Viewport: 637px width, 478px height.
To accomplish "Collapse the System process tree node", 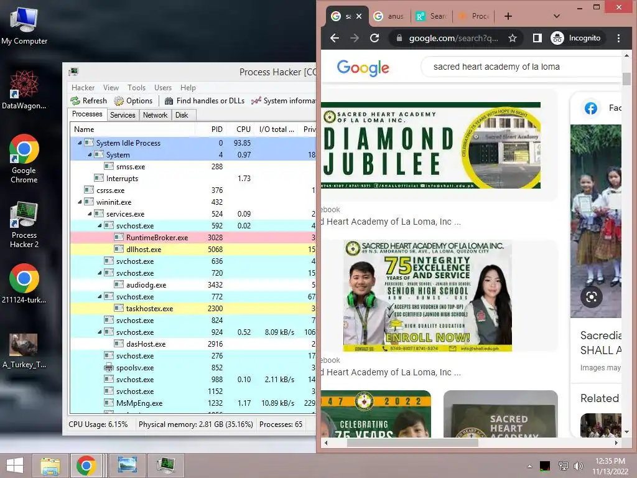I will click(90, 155).
